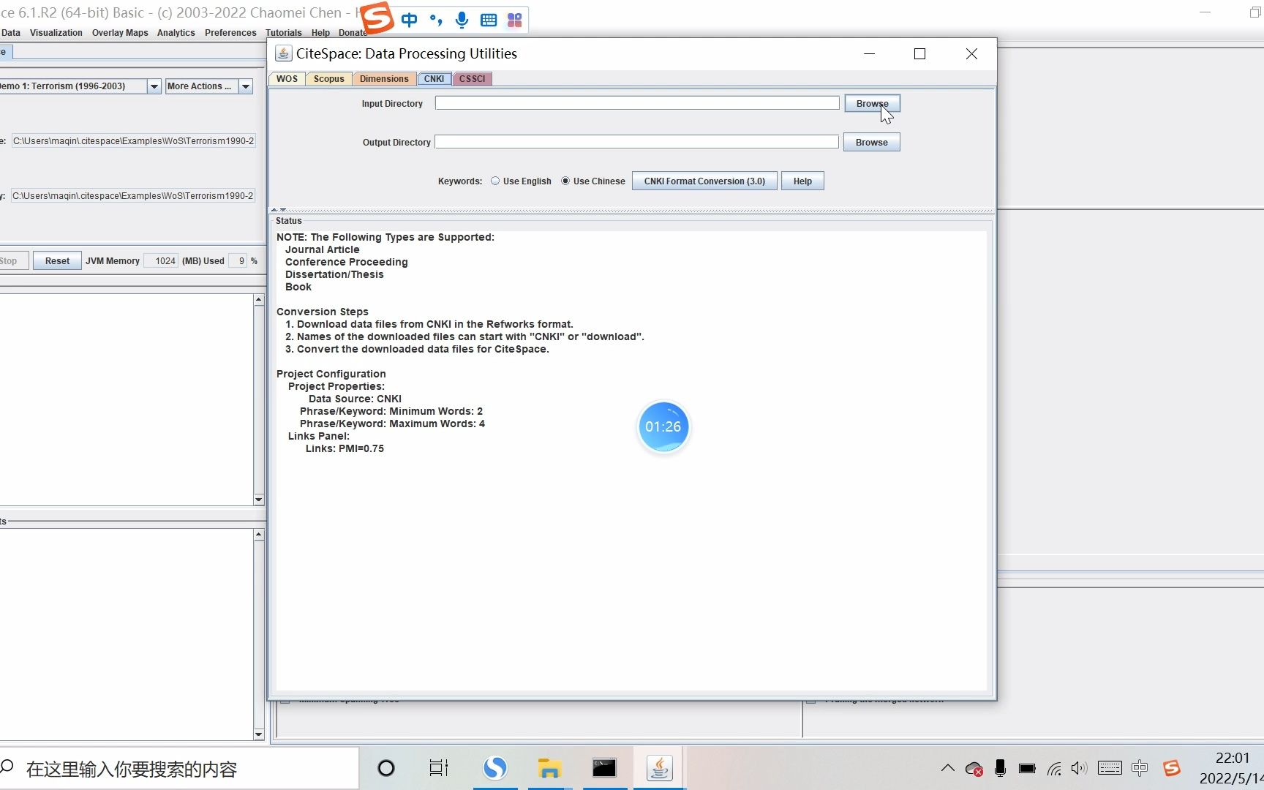The height and width of the screenshot is (790, 1264).
Task: Switch to the Dimensions tab
Action: (384, 79)
